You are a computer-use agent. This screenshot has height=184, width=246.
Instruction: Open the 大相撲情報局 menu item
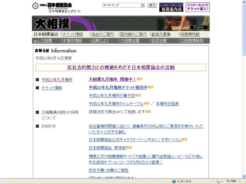(192, 41)
